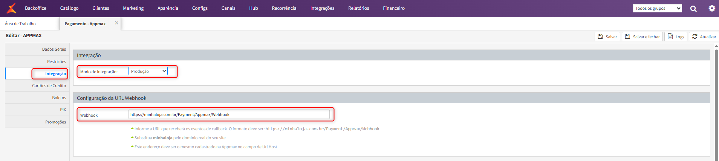Screen dimensions: 719x161
Task: Open the Aparência menu
Action: pyautogui.click(x=168, y=8)
